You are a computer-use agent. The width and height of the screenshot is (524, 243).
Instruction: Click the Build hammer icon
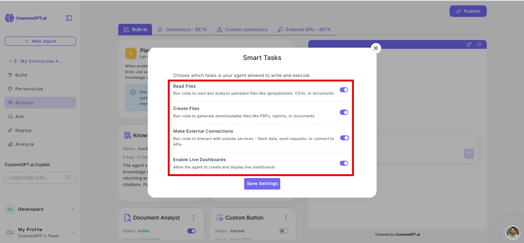coord(10,75)
